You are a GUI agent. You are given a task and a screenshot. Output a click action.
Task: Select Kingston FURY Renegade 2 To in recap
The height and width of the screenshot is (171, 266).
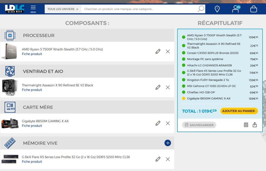click(x=208, y=80)
